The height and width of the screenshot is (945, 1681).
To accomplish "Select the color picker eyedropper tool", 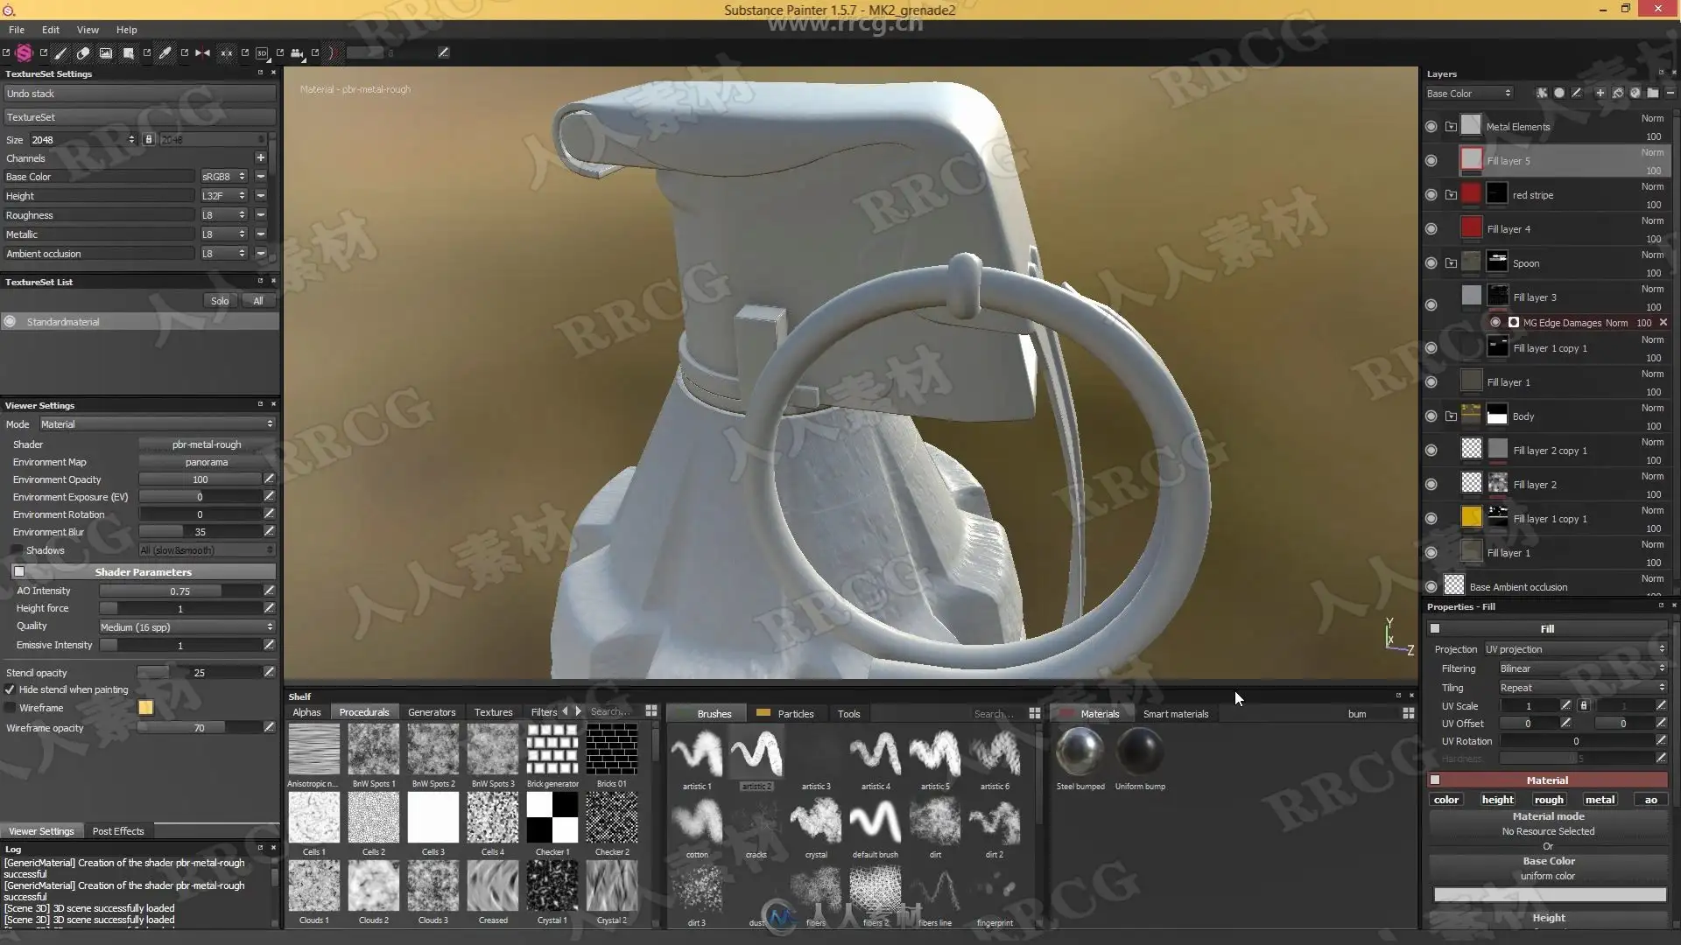I will (165, 52).
